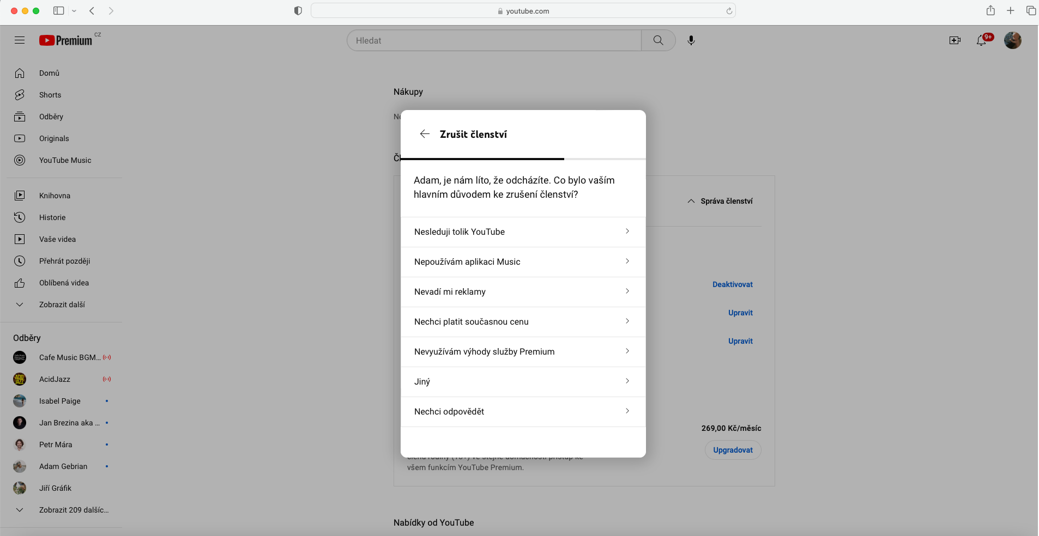Select Nechci odpovědět option

[522, 412]
